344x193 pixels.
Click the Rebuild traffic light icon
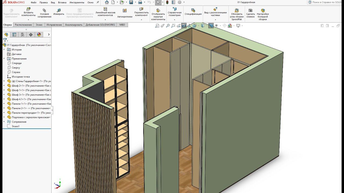[167, 2]
